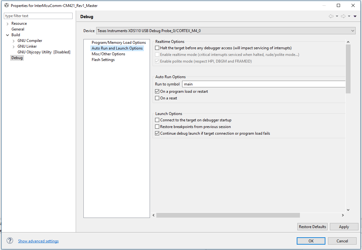This screenshot has height=250, width=362.
Task: Click the vertical scrollbar thumb
Action: pyautogui.click(x=348, y=69)
